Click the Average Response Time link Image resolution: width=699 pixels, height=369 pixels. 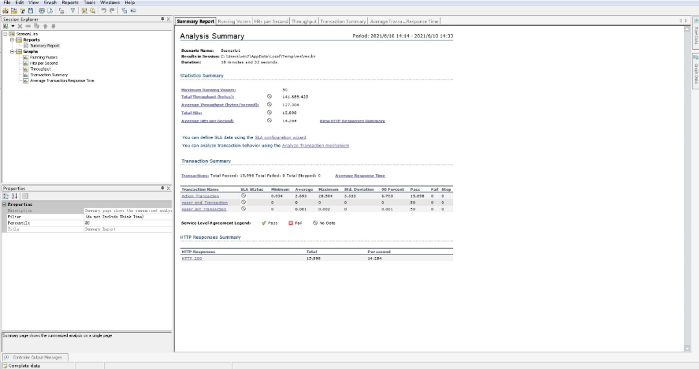pos(360,175)
